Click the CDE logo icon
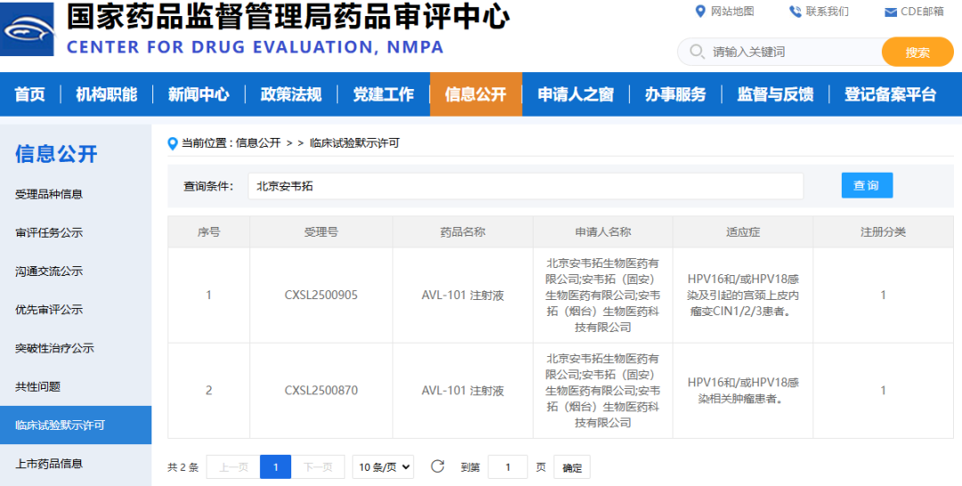Image resolution: width=962 pixels, height=486 pixels. pos(29,30)
